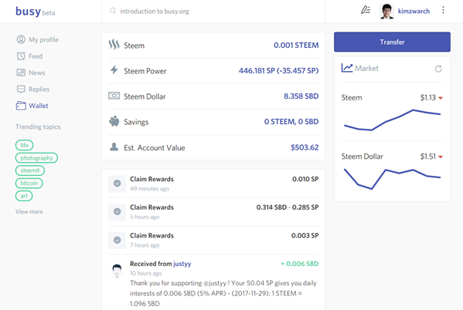Open the three-dot more options menu
The width and height of the screenshot is (463, 310).
(x=443, y=10)
